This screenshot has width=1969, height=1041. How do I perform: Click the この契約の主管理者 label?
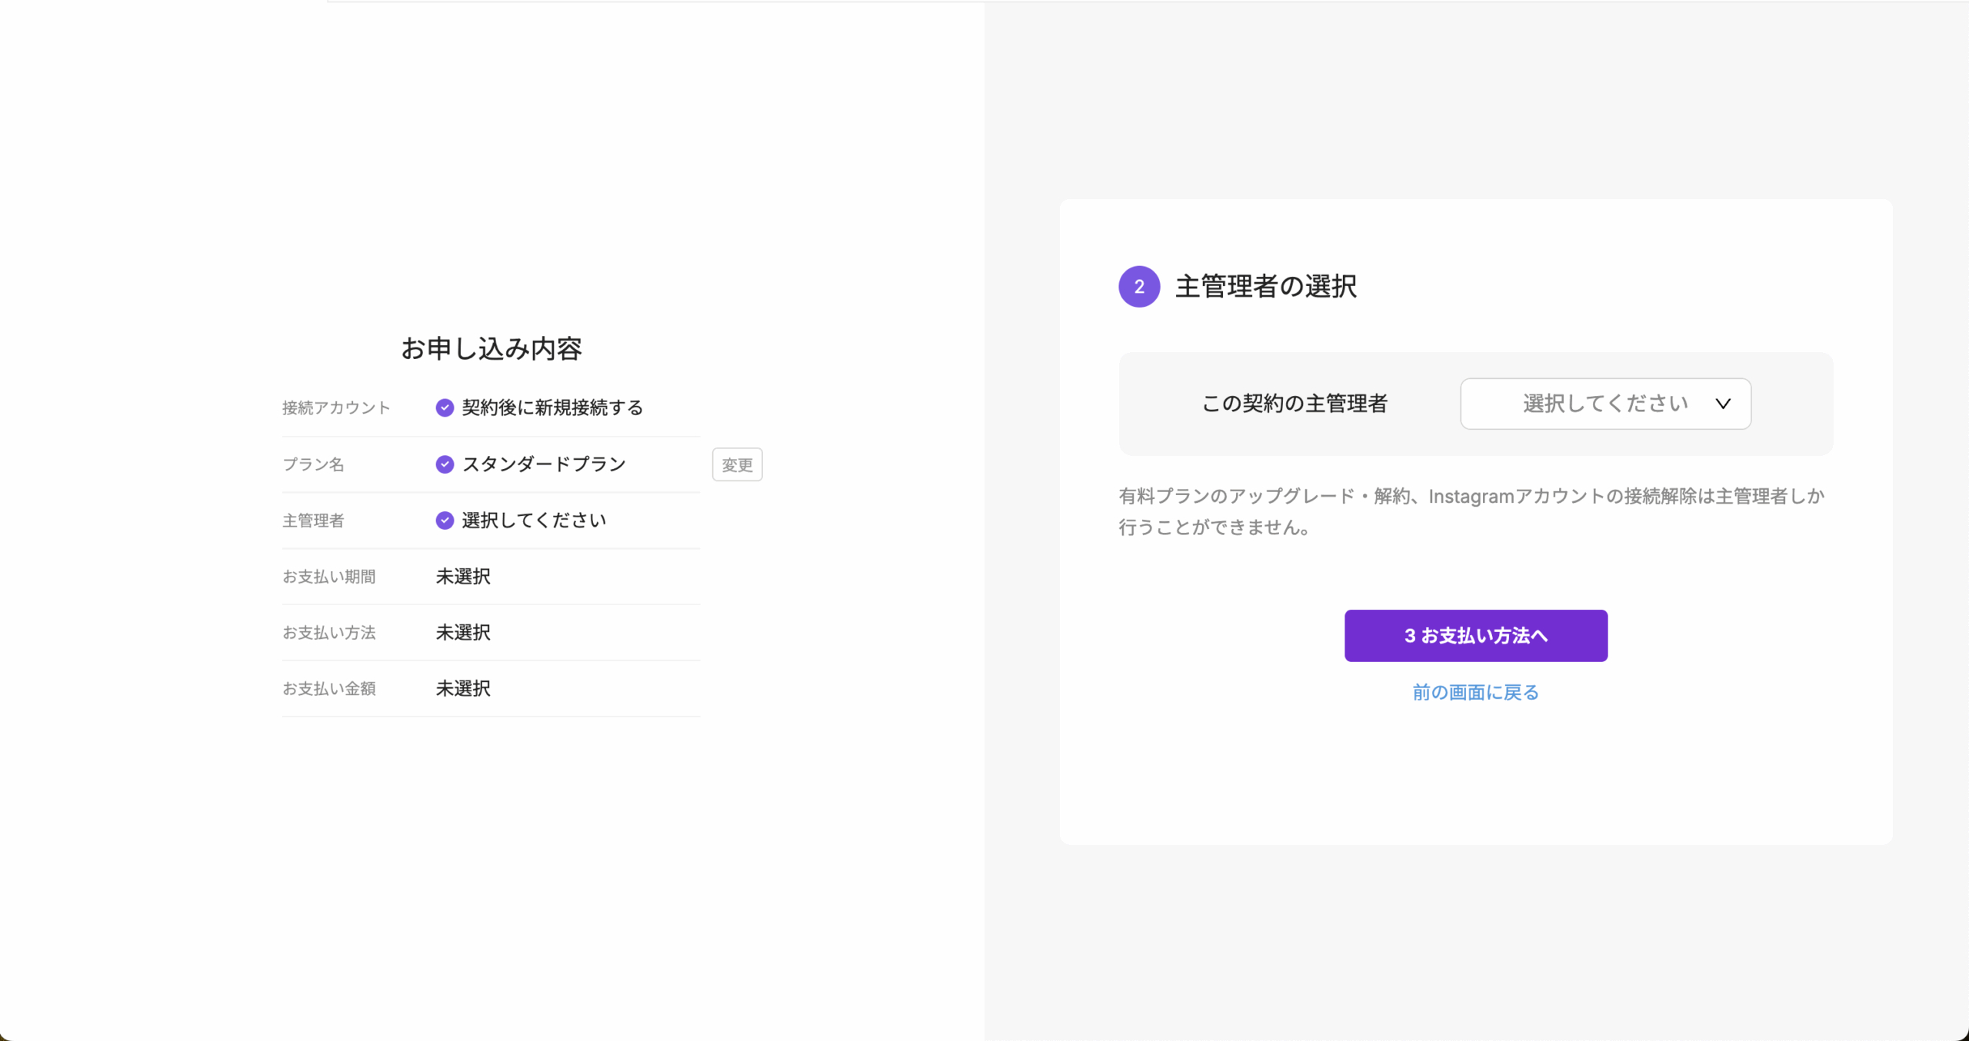click(x=1294, y=404)
